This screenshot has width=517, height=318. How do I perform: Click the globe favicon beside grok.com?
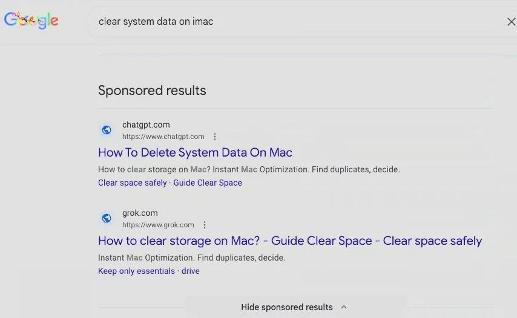tap(107, 218)
